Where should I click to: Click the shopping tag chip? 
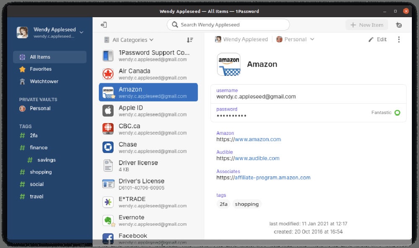click(246, 204)
